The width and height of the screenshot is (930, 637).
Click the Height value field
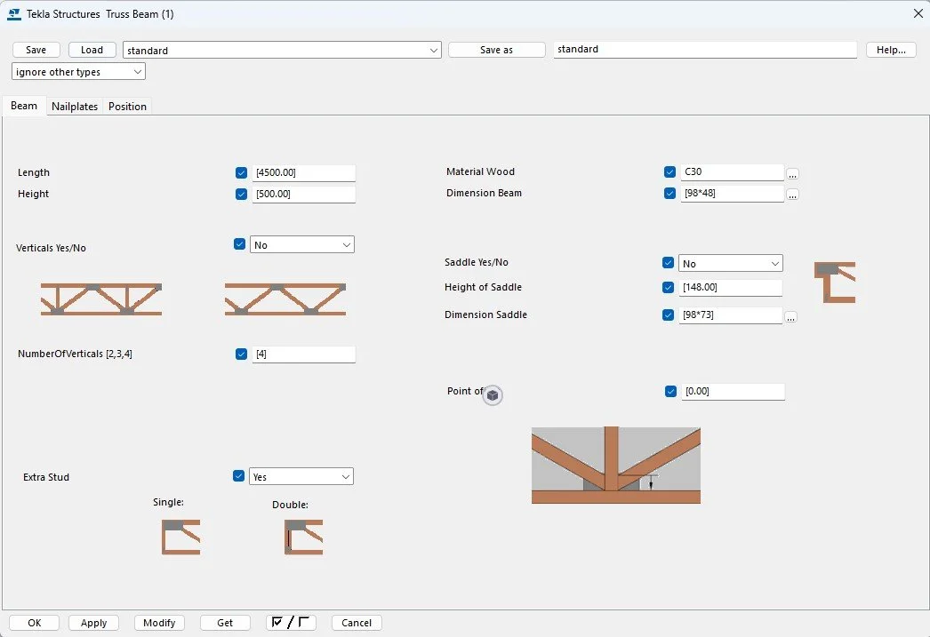pyautogui.click(x=304, y=194)
